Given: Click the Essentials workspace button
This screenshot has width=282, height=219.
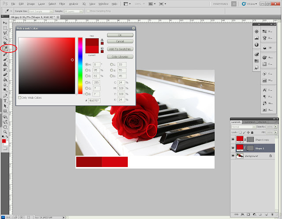Looking at the screenshot, I should click(220, 4).
